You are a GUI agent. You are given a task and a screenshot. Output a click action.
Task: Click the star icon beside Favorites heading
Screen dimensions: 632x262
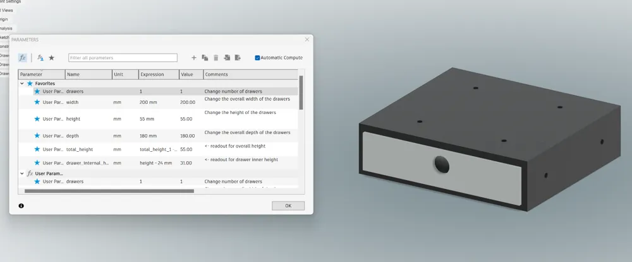pos(30,84)
